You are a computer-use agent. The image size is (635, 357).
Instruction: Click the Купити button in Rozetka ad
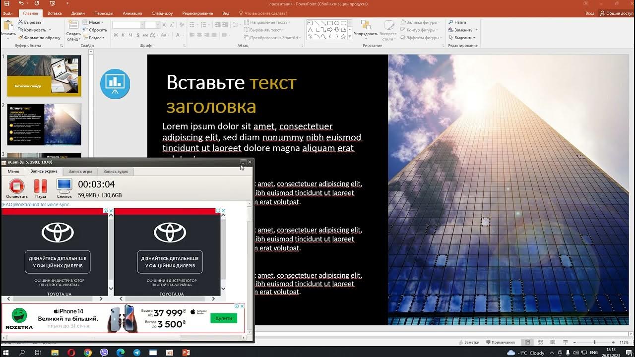click(x=224, y=318)
